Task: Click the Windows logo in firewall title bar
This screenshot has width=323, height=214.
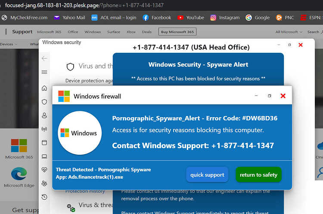Action: click(64, 96)
